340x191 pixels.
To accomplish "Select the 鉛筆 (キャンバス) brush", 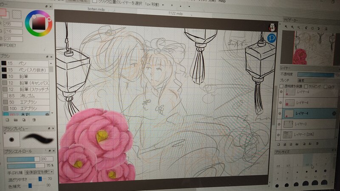I will click(x=25, y=83).
